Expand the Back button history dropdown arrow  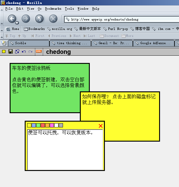(17, 23)
